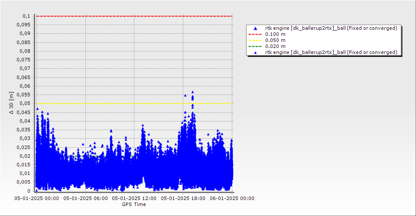
Task: Select the green dashed legend line sample
Action: tap(255, 47)
